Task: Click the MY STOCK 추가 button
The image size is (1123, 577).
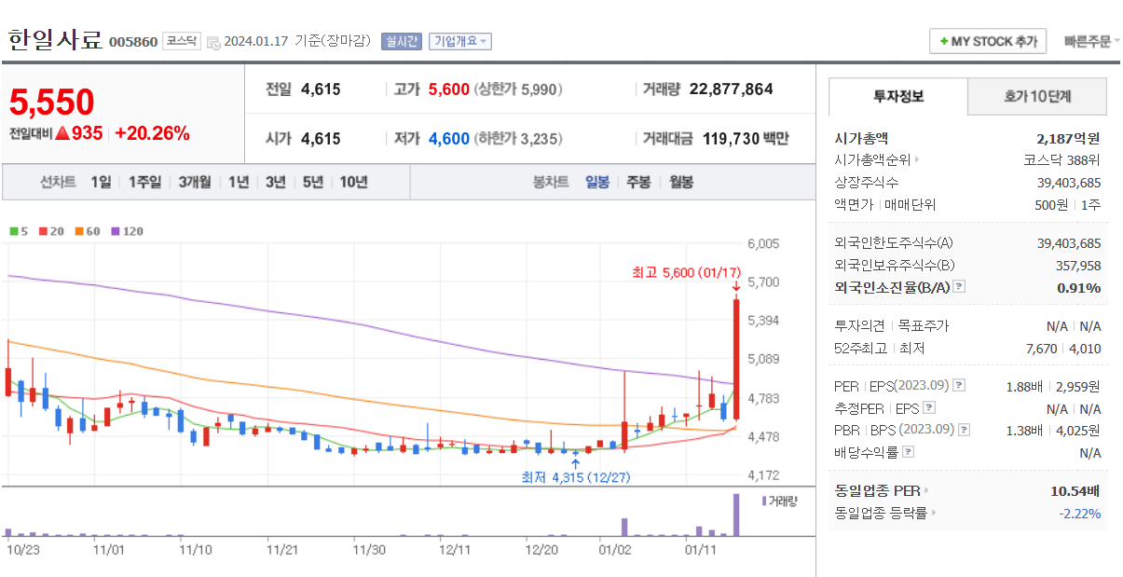Action: [988, 42]
